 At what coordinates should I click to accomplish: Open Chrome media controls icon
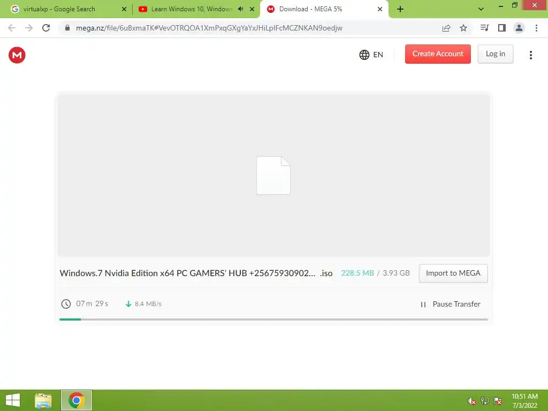coord(484,28)
